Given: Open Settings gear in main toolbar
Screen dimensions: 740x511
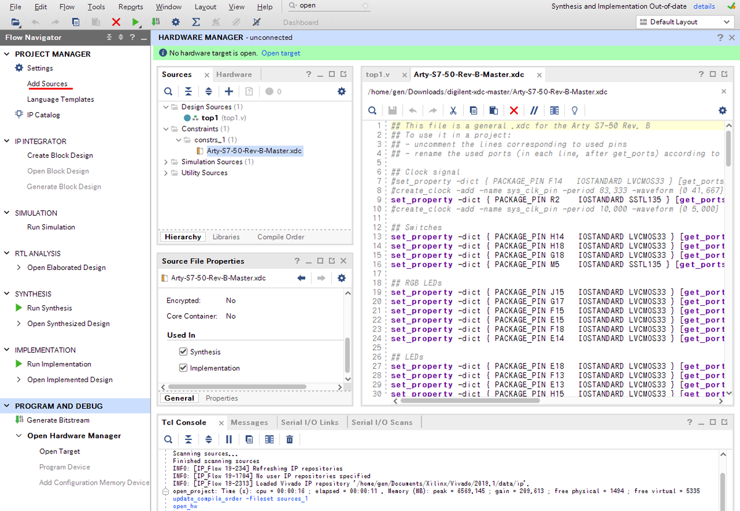Looking at the screenshot, I should (x=176, y=22).
